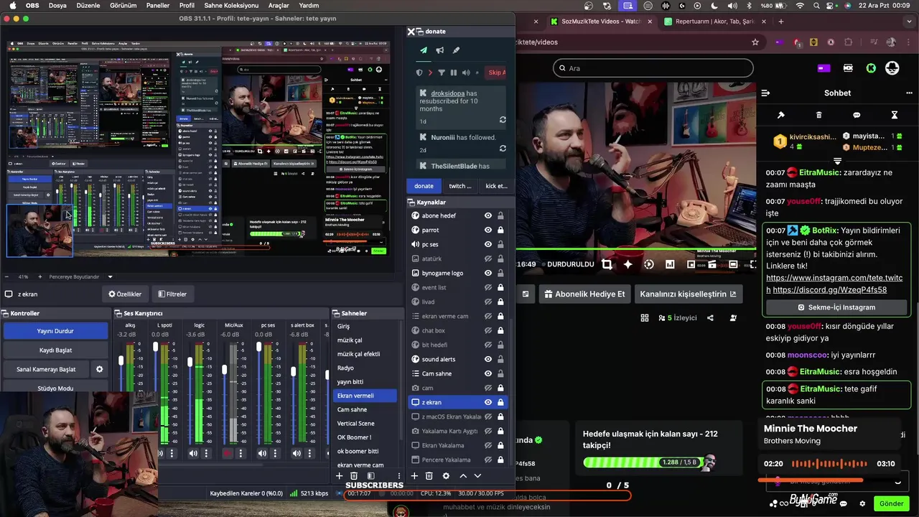Click Sanal Kamerayı Başlat button
Viewport: 919px width, 517px height.
(46, 369)
